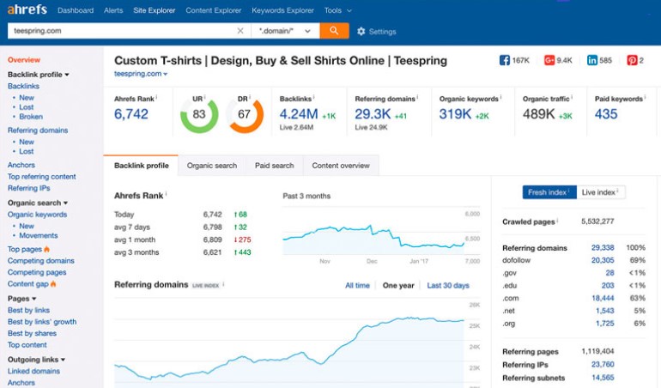
Task: Open Settings gear icon
Action: pyautogui.click(x=361, y=31)
